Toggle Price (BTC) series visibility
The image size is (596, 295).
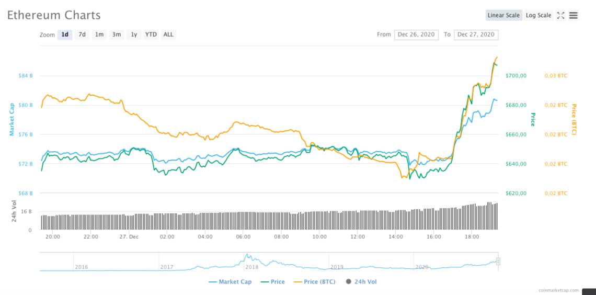[x=316, y=282]
